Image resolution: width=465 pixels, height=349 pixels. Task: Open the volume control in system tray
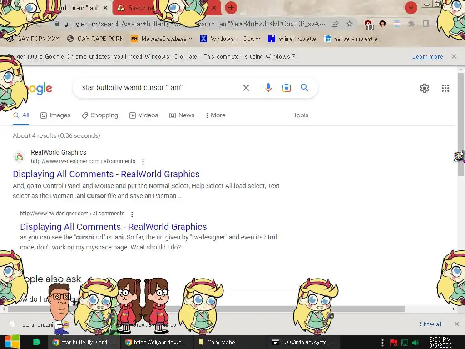click(x=416, y=343)
